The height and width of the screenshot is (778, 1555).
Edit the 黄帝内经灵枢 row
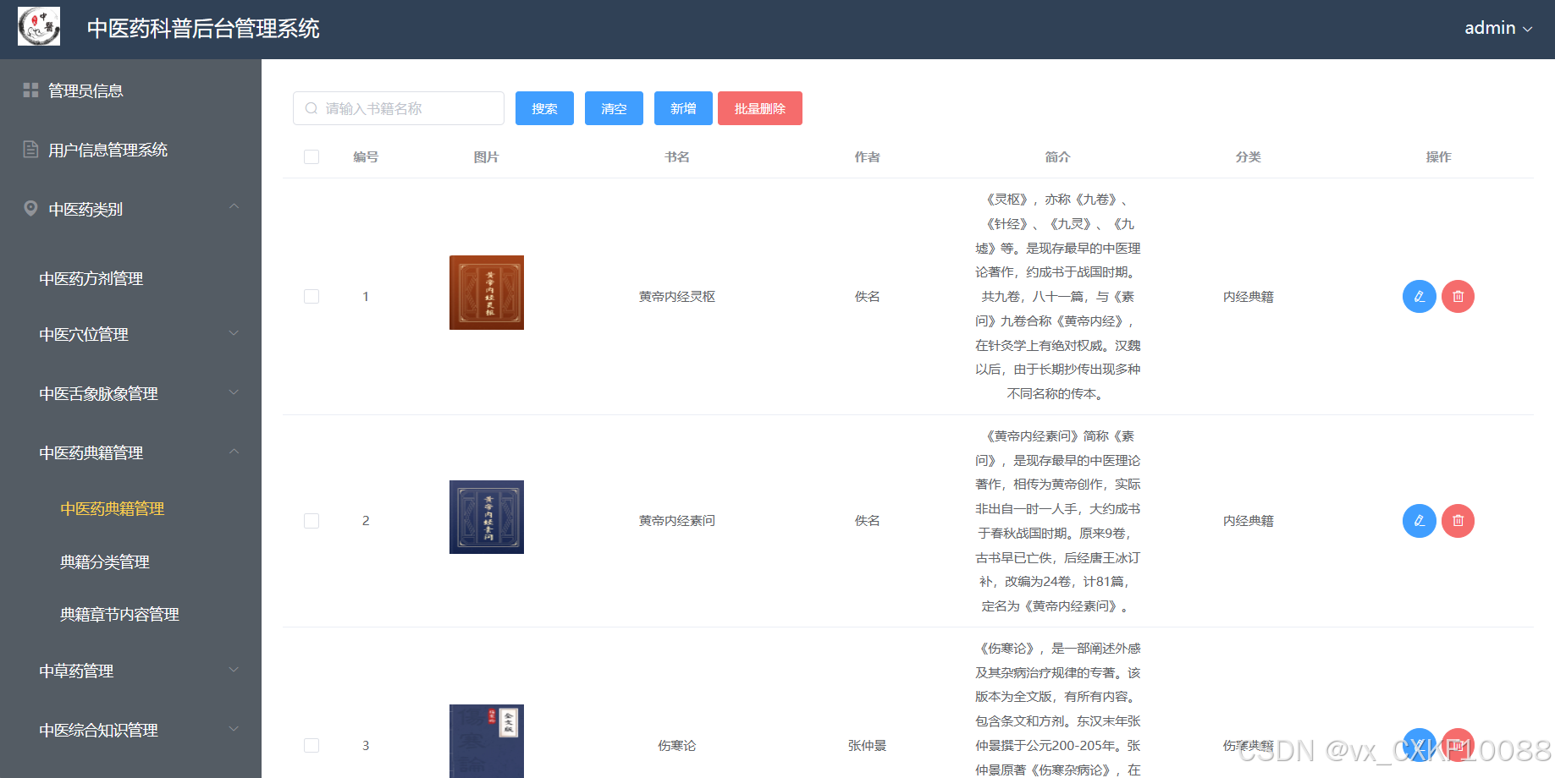[1420, 297]
